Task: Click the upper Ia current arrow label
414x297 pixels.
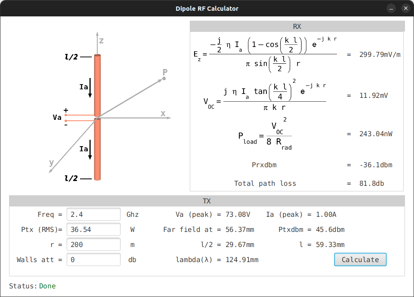Action: (x=83, y=87)
